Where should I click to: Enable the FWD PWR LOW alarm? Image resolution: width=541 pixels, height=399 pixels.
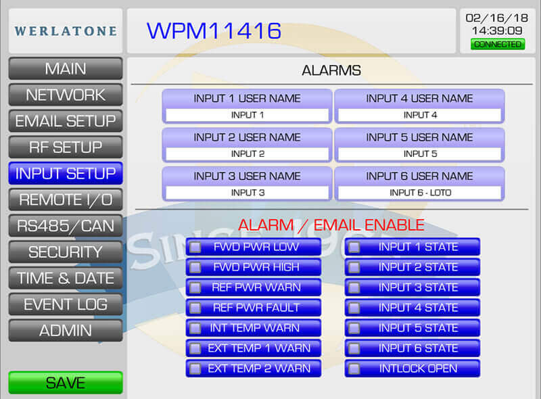[195, 247]
